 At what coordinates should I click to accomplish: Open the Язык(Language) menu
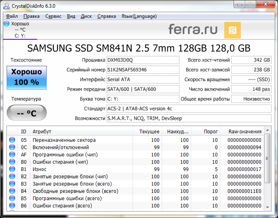(x=139, y=16)
